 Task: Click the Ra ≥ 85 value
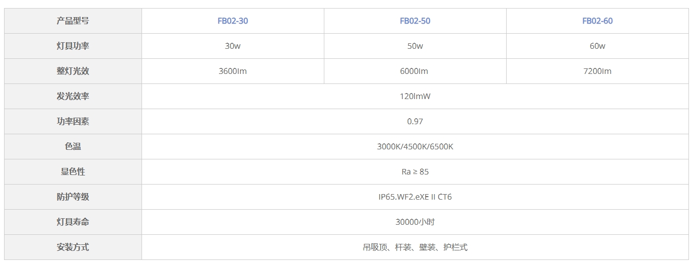coord(415,172)
